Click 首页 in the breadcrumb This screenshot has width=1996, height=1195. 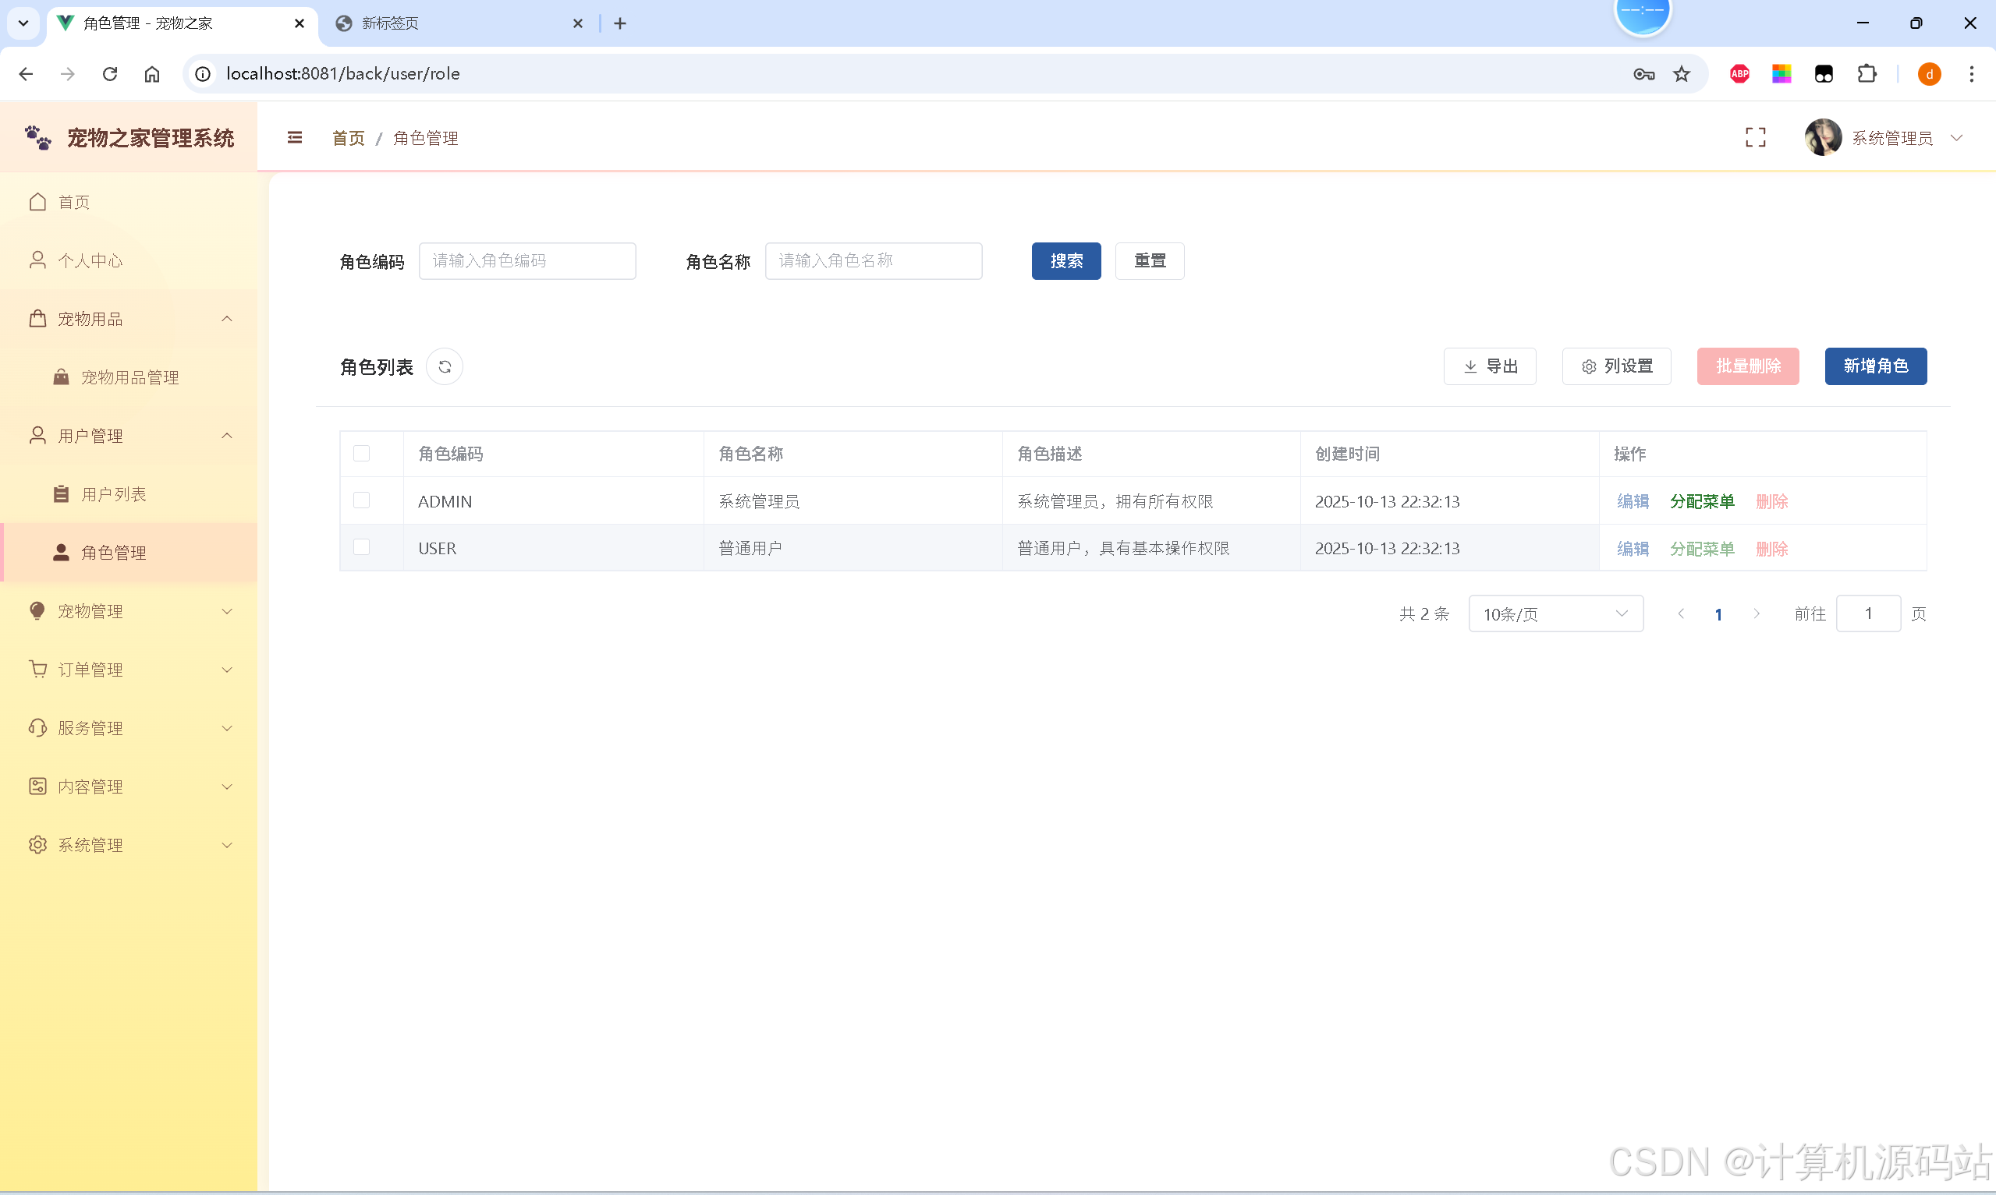(348, 139)
